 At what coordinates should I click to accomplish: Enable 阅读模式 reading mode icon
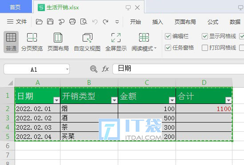(144, 38)
